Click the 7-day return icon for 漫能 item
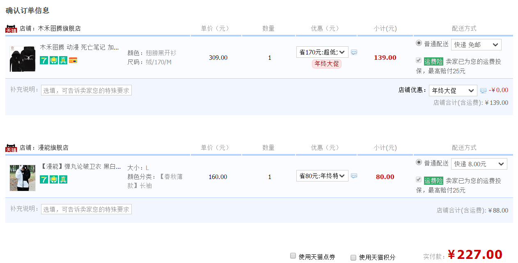 tap(44, 179)
